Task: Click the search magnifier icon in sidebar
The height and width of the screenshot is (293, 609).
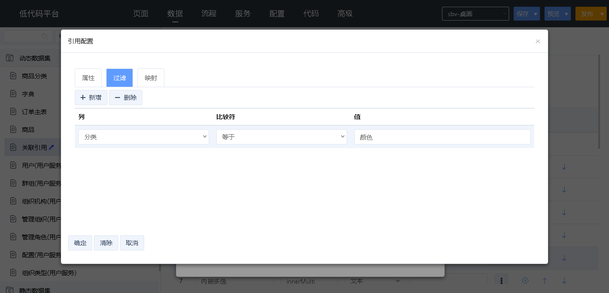Action: pyautogui.click(x=45, y=37)
